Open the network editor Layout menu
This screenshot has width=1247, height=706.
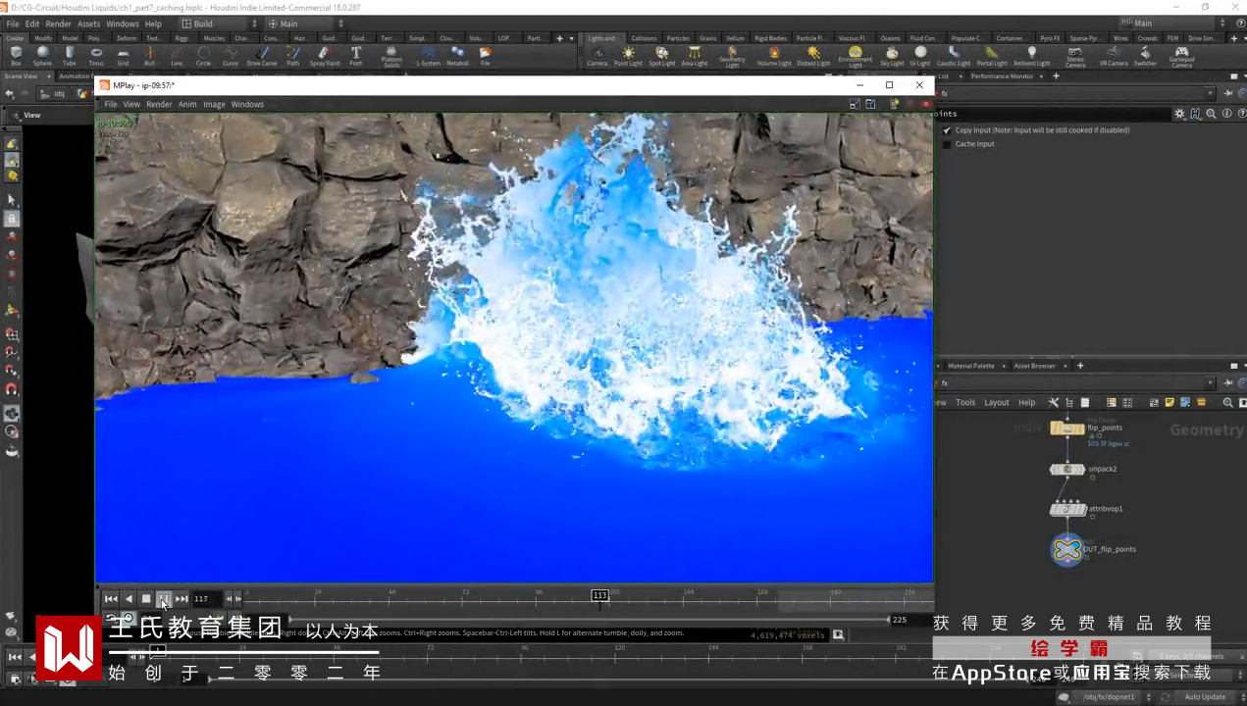(x=997, y=403)
